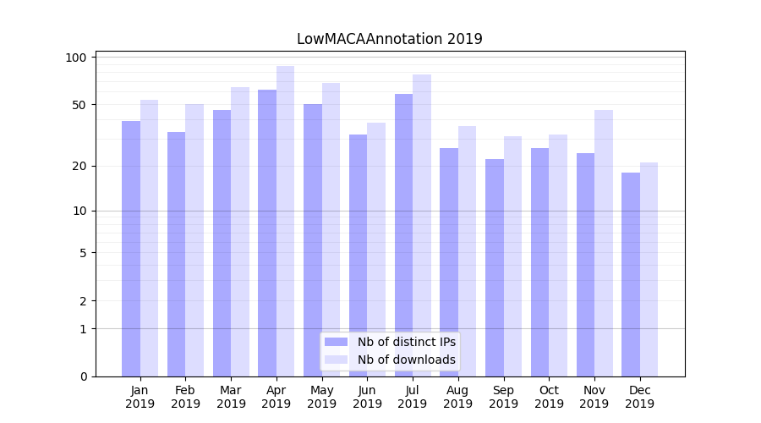
Task: Select the May downloads bar
Action: coord(331,228)
